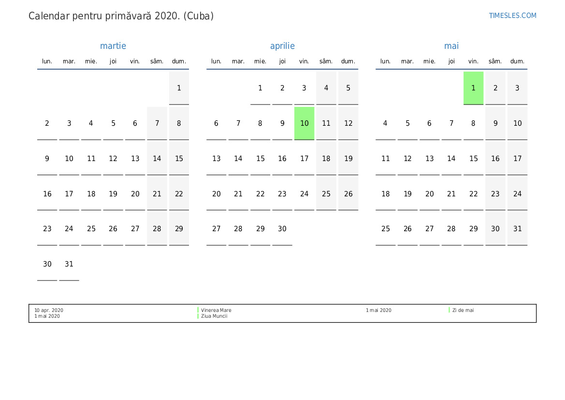Click the green marker beside Zi de mai

(x=449, y=310)
